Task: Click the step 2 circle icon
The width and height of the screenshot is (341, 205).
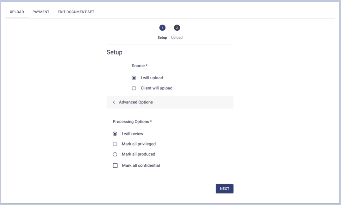Action: 177,28
